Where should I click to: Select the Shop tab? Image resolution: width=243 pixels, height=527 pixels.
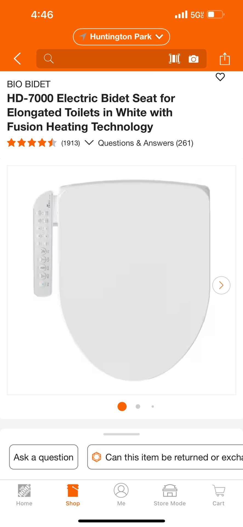click(x=73, y=495)
